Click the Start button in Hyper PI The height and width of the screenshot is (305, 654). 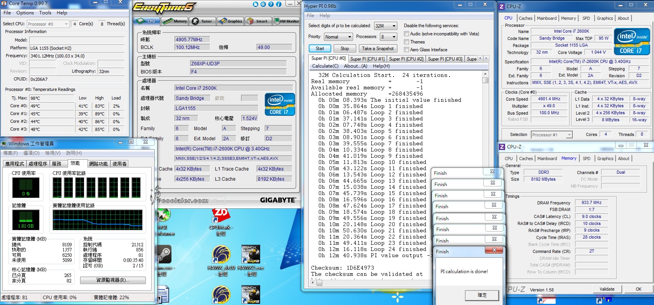click(320, 49)
